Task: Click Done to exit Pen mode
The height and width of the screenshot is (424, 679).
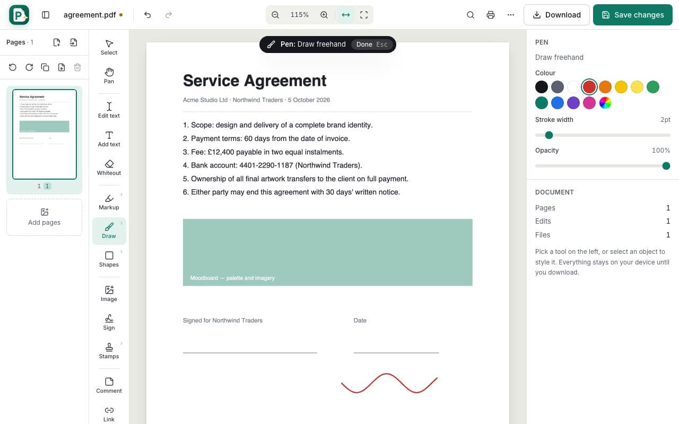Action: click(x=372, y=45)
